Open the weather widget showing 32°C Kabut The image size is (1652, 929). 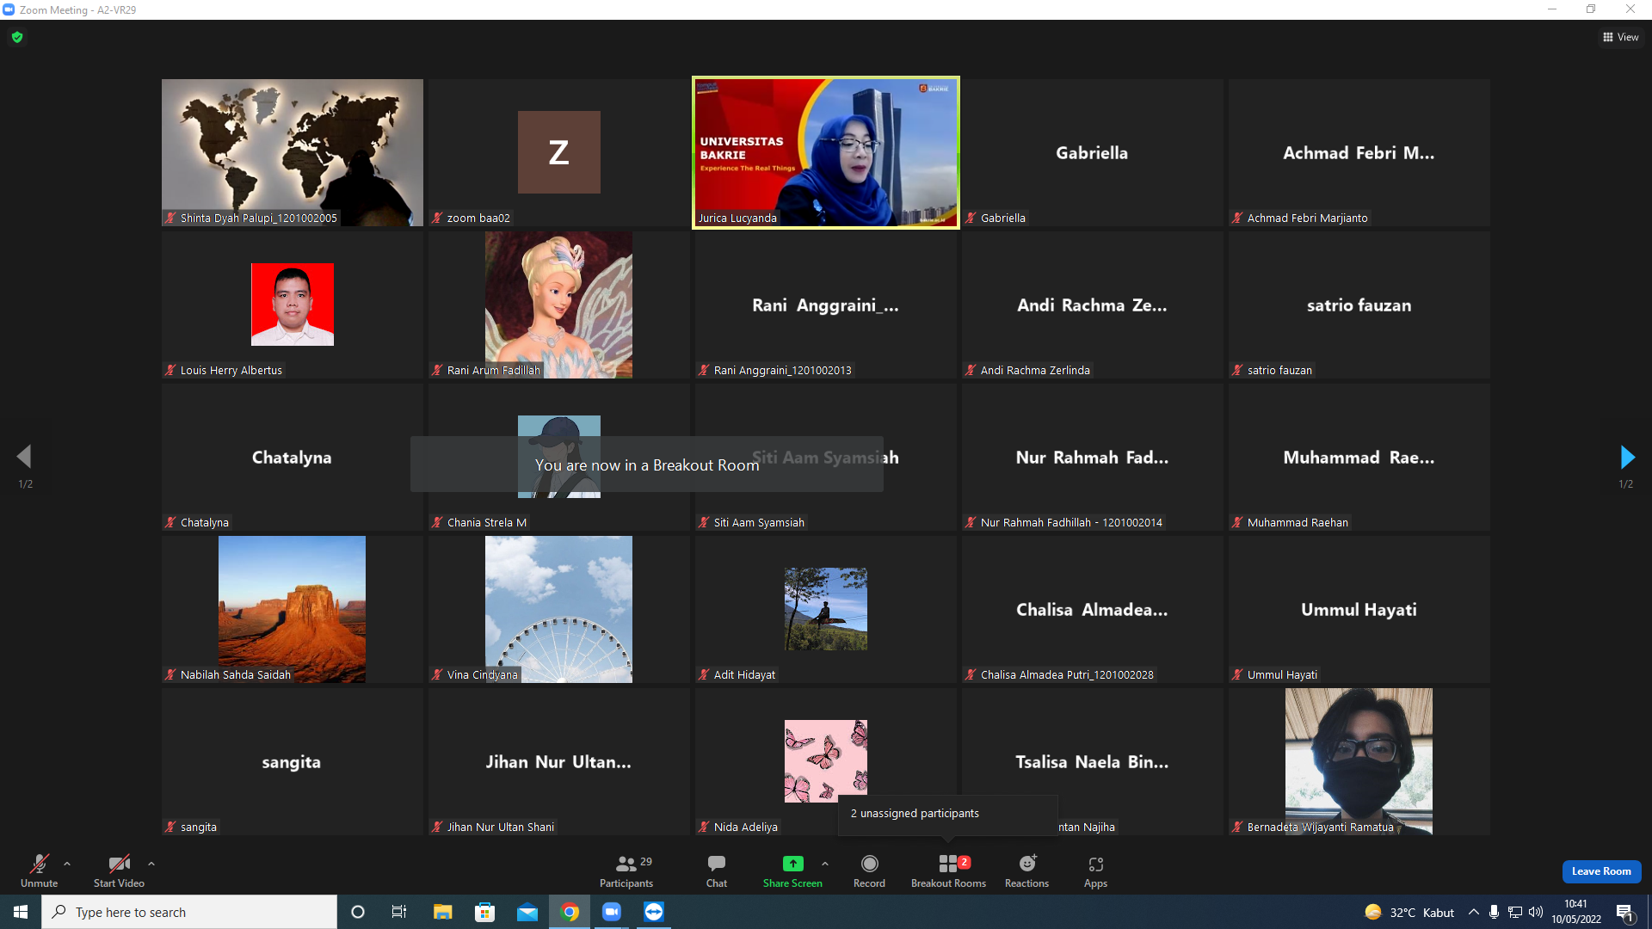1409,912
